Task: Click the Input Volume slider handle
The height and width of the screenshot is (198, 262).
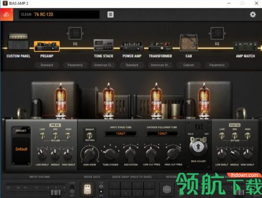Action: click(x=56, y=193)
